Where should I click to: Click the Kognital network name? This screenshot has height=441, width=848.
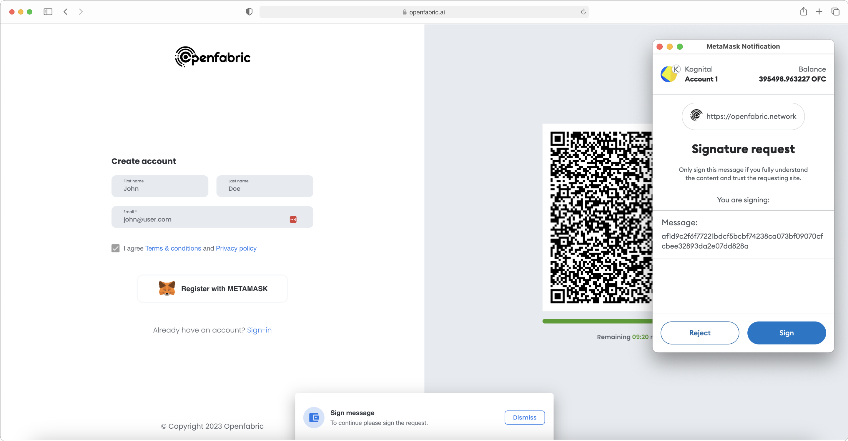pos(699,69)
